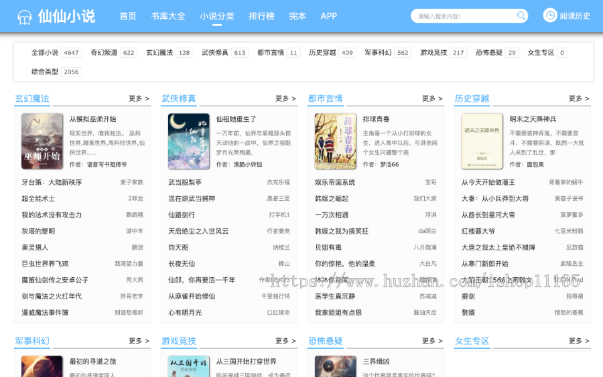Image resolution: width=603 pixels, height=377 pixels.
Task: Click the section heading 玄幻魔法
Action: tap(32, 98)
